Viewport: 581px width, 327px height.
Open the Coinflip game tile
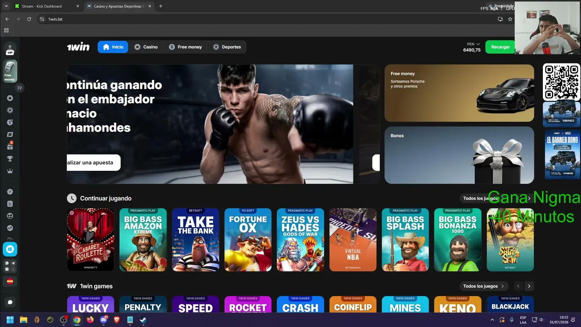pos(353,305)
